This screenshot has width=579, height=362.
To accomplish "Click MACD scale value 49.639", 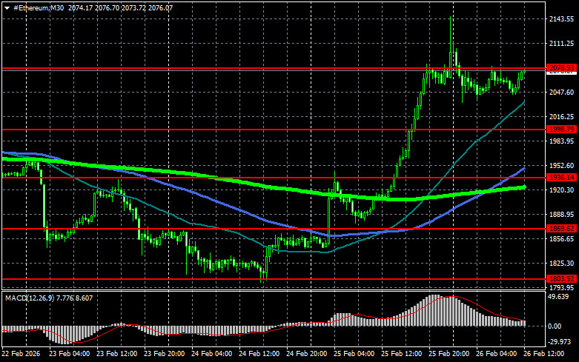I will tap(558, 297).
